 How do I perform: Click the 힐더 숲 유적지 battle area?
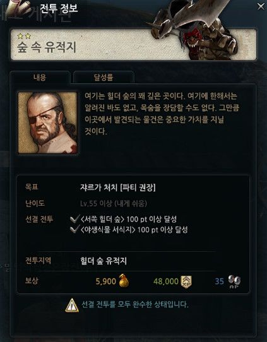click(104, 261)
